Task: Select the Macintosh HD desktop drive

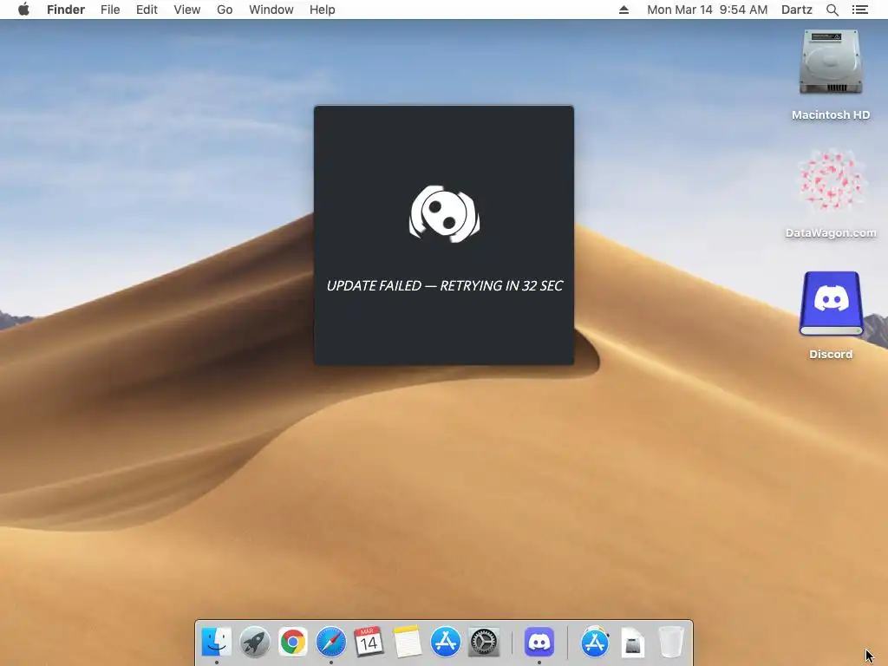Action: pyautogui.click(x=831, y=62)
